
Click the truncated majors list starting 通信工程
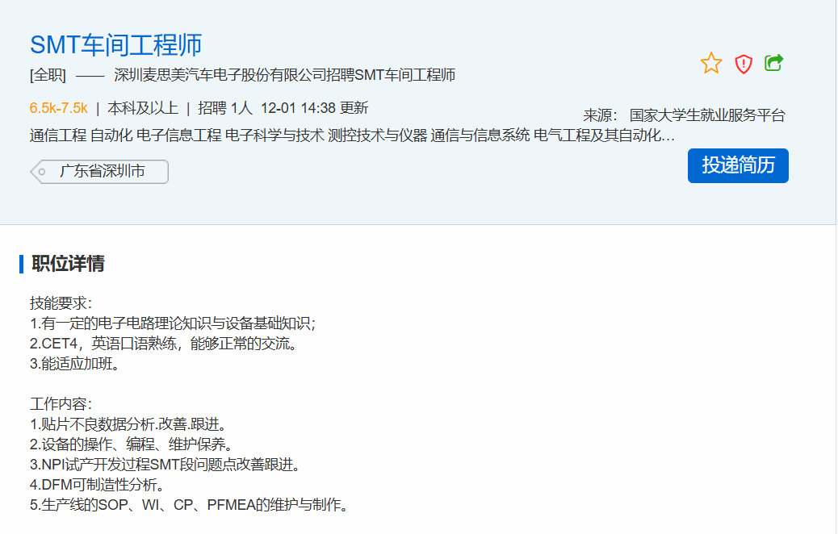(352, 135)
